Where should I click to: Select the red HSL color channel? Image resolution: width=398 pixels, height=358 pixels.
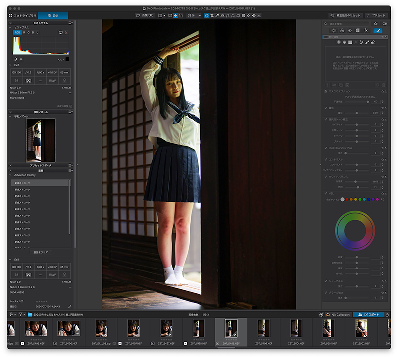[x=347, y=200]
